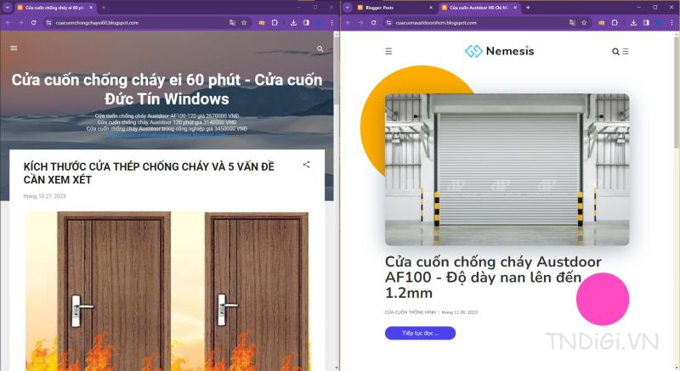Select the Cửa cuốn chống cháy ei 60 tab
Image resolution: width=680 pixels, height=371 pixels.
[x=55, y=8]
